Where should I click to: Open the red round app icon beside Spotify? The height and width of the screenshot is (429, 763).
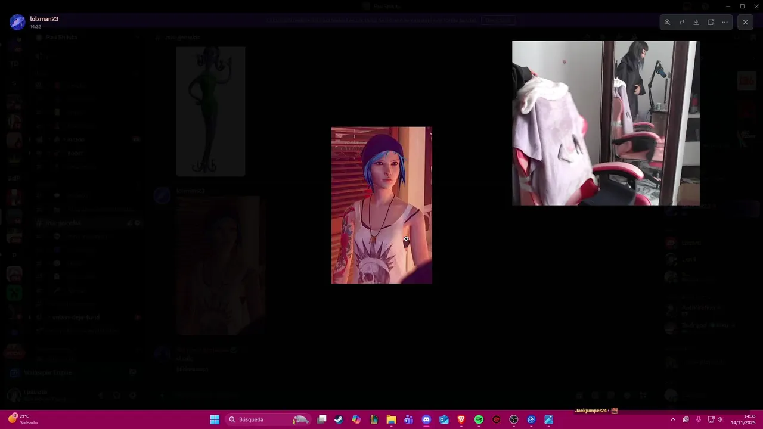(496, 419)
